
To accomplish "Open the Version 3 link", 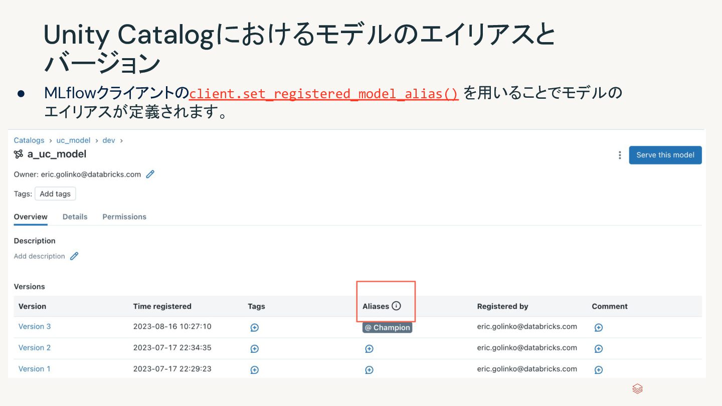I will (x=35, y=326).
